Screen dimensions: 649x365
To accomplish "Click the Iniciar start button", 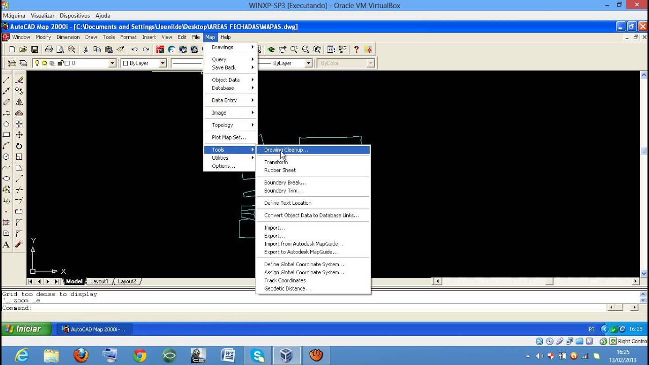I will (26, 329).
